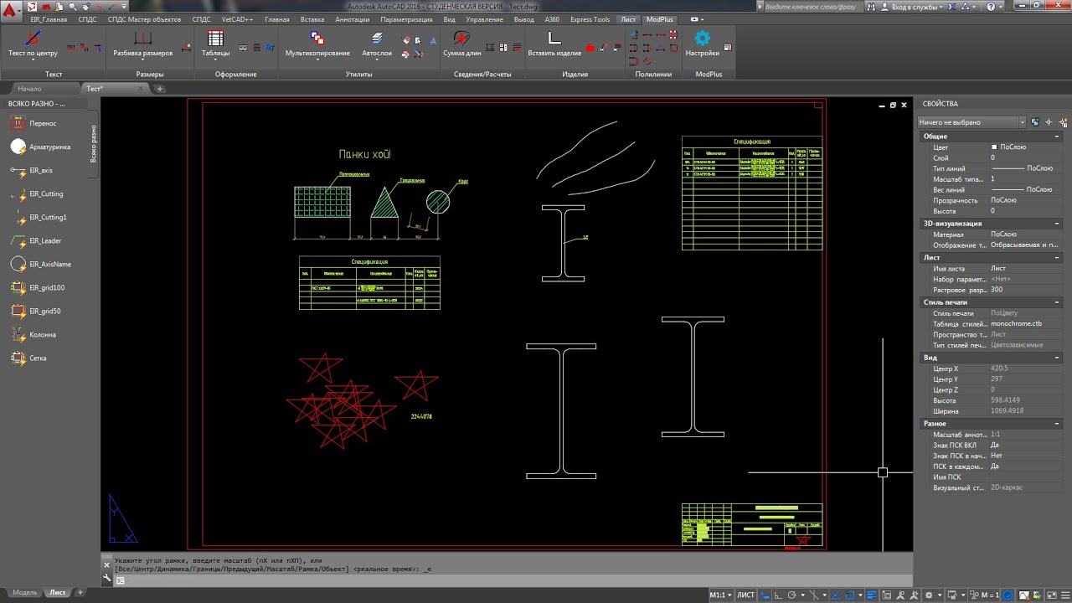Click the Цвет ПоСлою color swatch
Screen dimensions: 1072x603
tap(994, 147)
